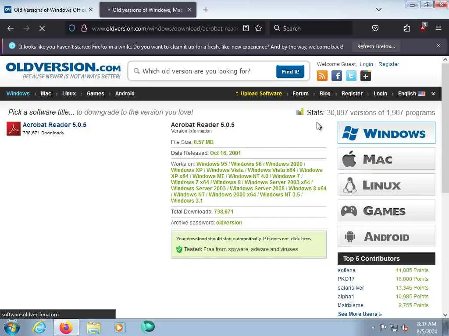Click the large Linux category banner
This screenshot has width=449, height=336.
pyautogui.click(x=386, y=185)
